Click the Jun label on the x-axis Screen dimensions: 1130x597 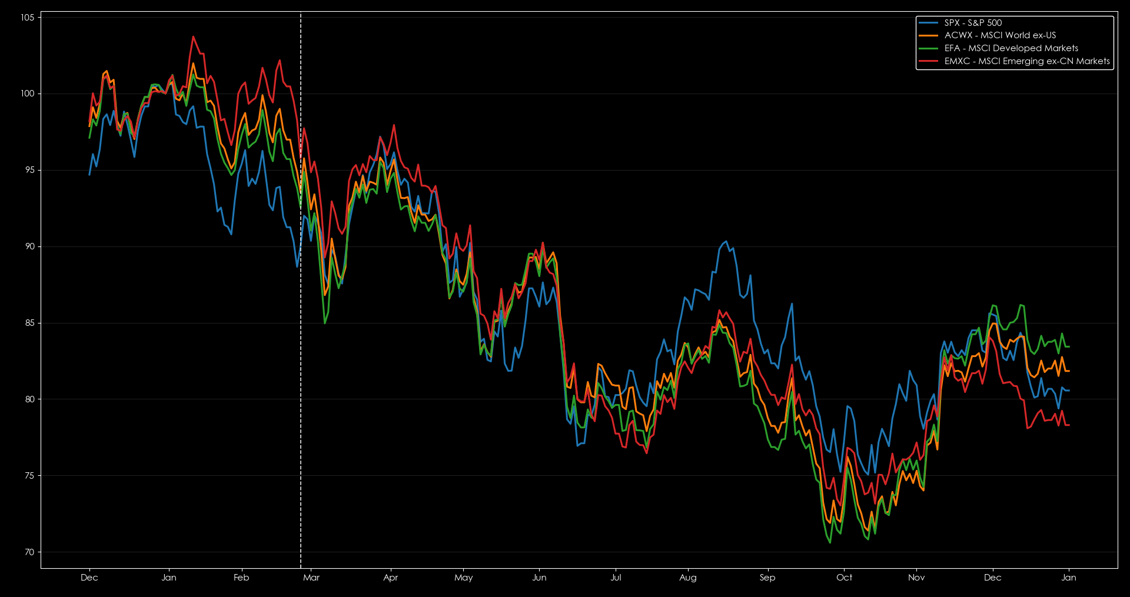pyautogui.click(x=539, y=578)
